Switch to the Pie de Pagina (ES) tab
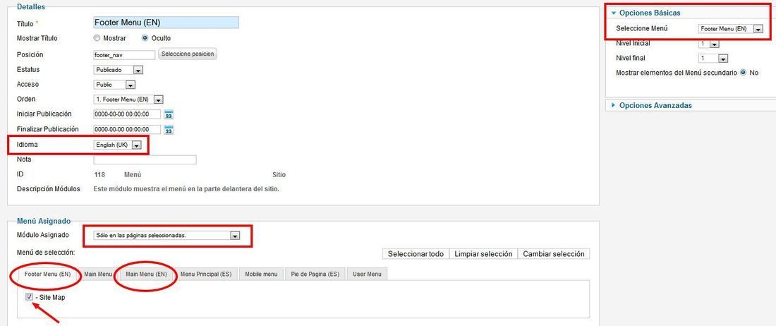 coord(315,274)
